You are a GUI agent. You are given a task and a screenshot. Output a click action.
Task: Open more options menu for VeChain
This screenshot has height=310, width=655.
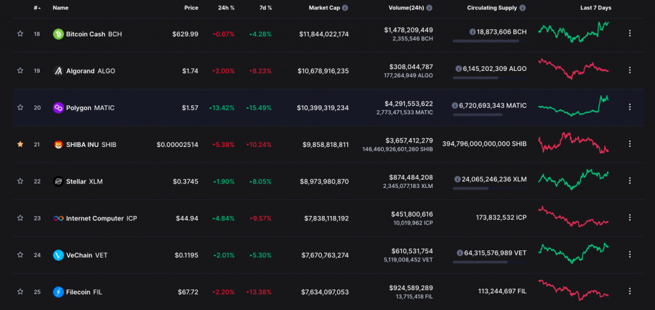click(x=630, y=254)
